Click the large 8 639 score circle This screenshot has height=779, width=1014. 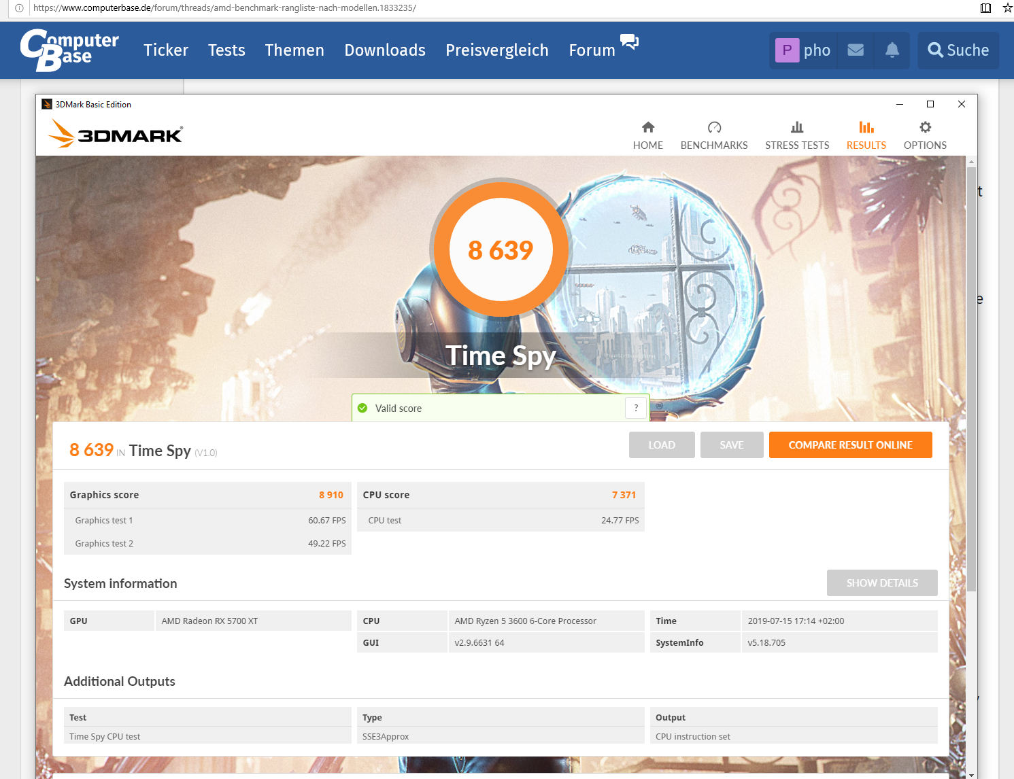coord(501,249)
